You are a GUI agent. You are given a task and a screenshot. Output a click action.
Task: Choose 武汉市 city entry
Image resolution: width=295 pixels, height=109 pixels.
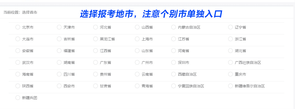coord(18,63)
